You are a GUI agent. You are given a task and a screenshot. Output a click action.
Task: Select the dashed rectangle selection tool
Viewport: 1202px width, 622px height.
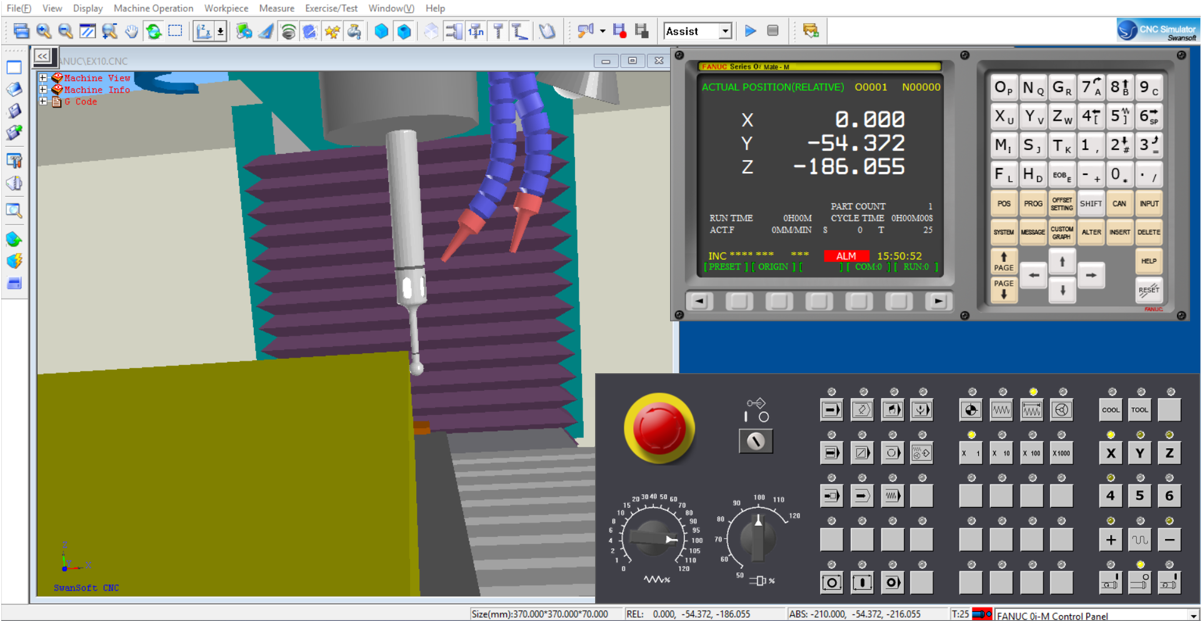click(x=176, y=31)
